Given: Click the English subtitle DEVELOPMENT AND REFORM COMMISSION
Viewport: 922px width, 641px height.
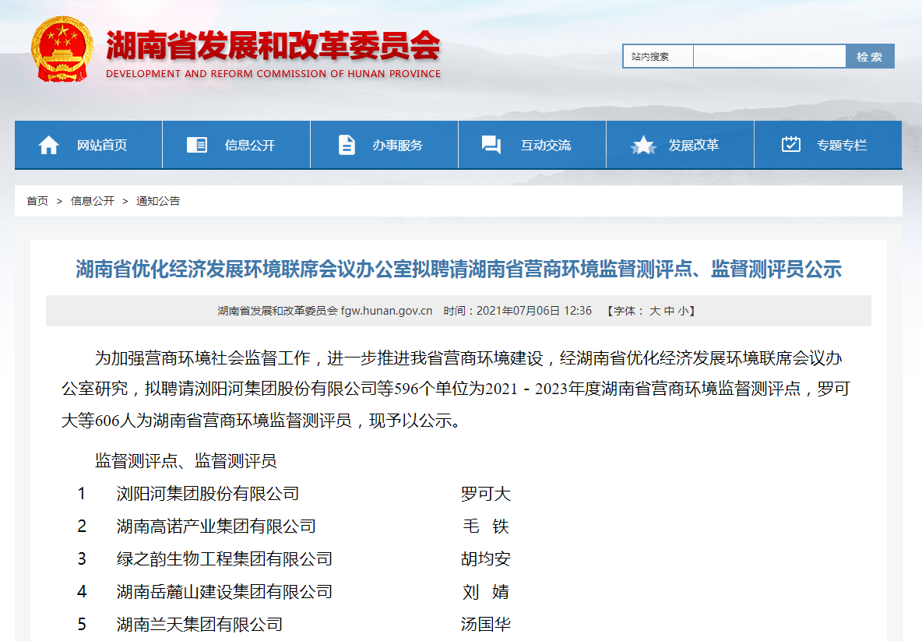Looking at the screenshot, I should [273, 73].
